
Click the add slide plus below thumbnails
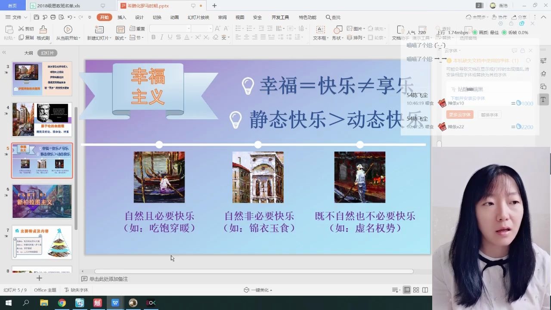39,278
